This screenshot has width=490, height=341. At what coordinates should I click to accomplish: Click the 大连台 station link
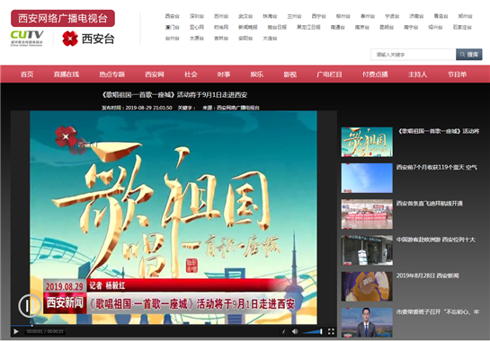270,39
